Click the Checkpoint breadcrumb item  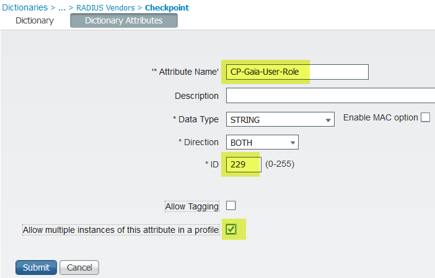pyautogui.click(x=167, y=8)
